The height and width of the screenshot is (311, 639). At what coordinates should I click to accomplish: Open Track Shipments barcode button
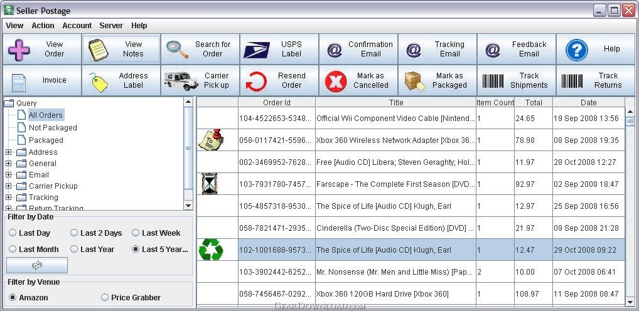(517, 80)
